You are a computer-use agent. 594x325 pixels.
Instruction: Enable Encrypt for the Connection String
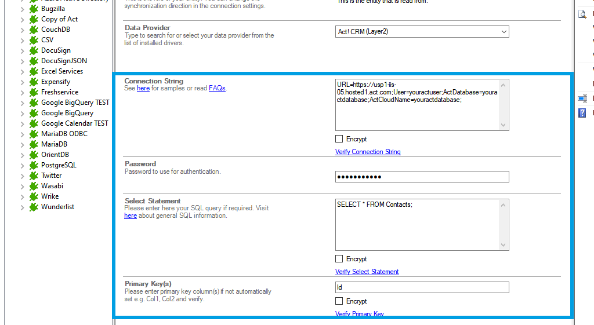[x=339, y=139]
